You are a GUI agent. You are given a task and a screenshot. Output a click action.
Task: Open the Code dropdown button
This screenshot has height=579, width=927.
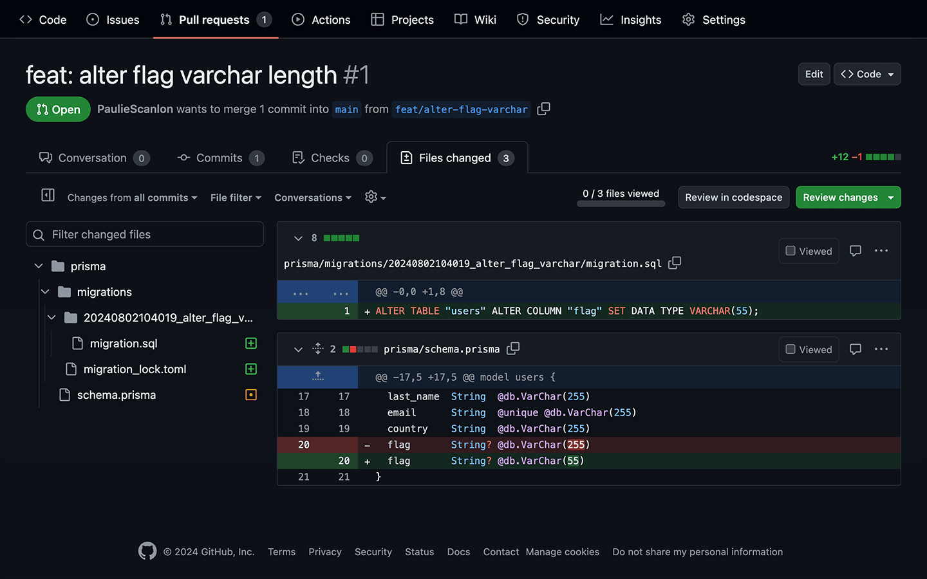(x=867, y=74)
